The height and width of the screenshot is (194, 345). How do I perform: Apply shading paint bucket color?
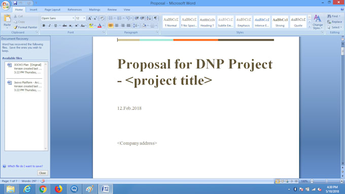pyautogui.click(x=144, y=25)
